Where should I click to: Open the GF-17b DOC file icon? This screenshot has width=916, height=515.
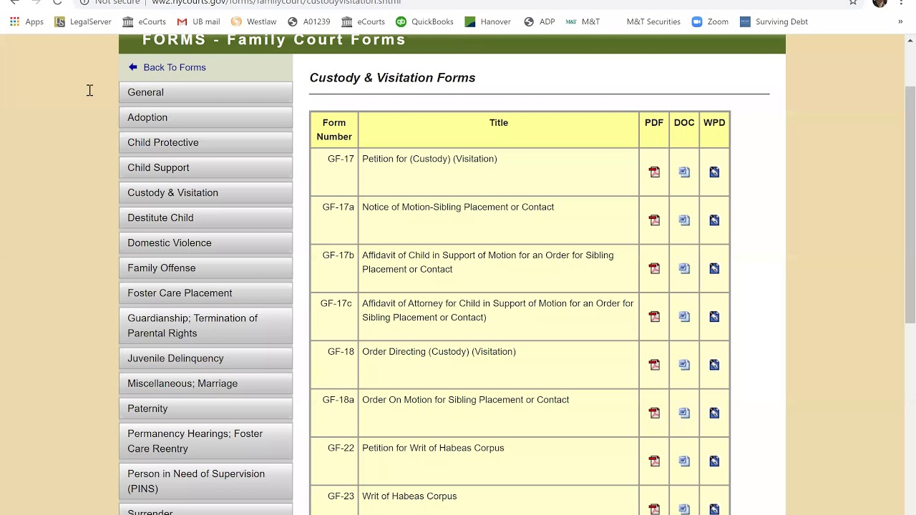(x=684, y=268)
